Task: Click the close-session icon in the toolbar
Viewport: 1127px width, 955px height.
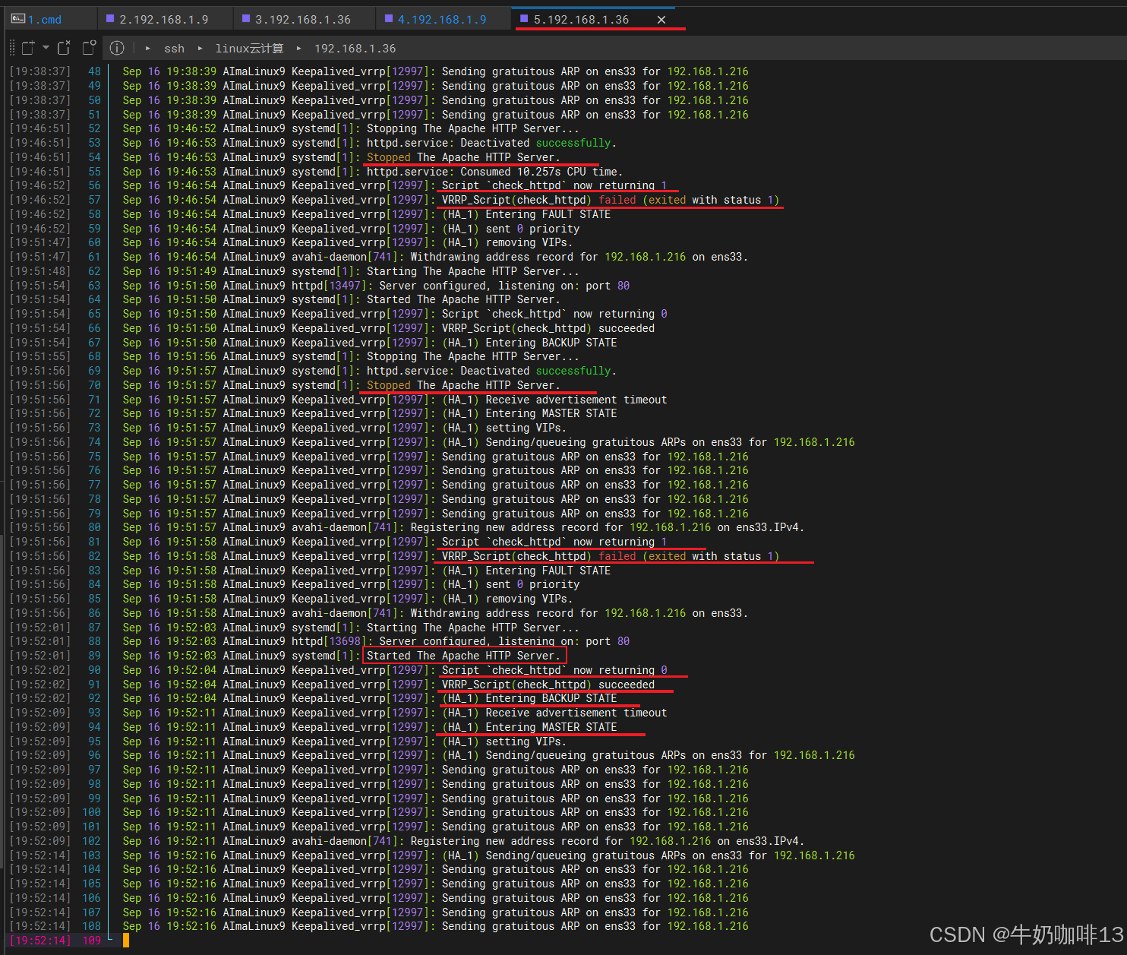Action: 65,48
